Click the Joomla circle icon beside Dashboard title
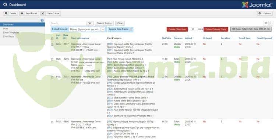This screenshot has height=139, width=276. click(5, 4)
